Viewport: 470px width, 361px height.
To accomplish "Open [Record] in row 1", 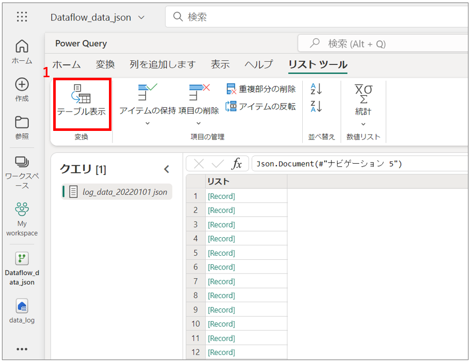I will [x=221, y=196].
